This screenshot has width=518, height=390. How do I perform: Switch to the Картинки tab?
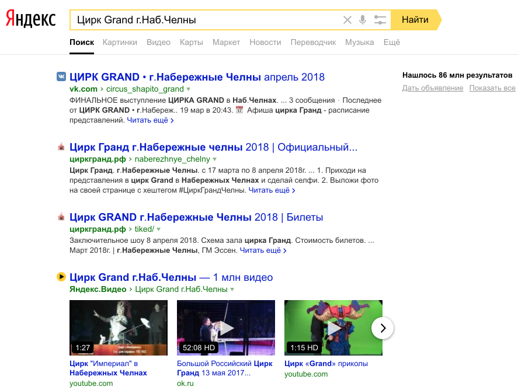120,42
